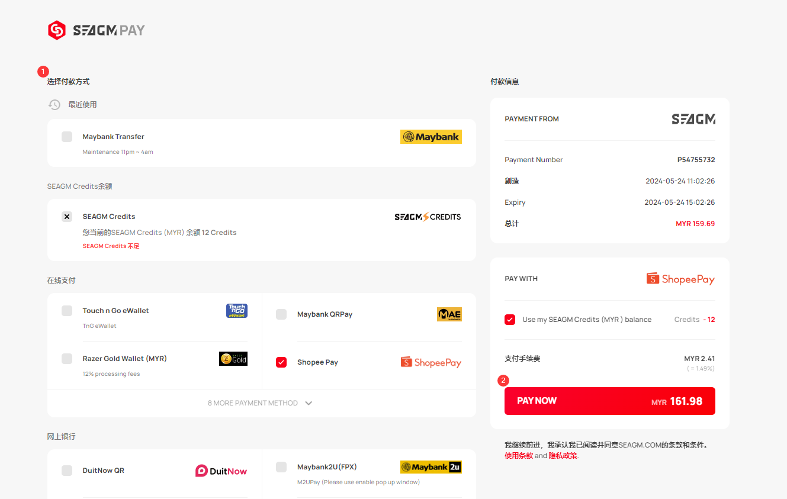Image resolution: width=787 pixels, height=499 pixels.
Task: Click the SEAGM Credits 不足 warning text
Action: 111,246
